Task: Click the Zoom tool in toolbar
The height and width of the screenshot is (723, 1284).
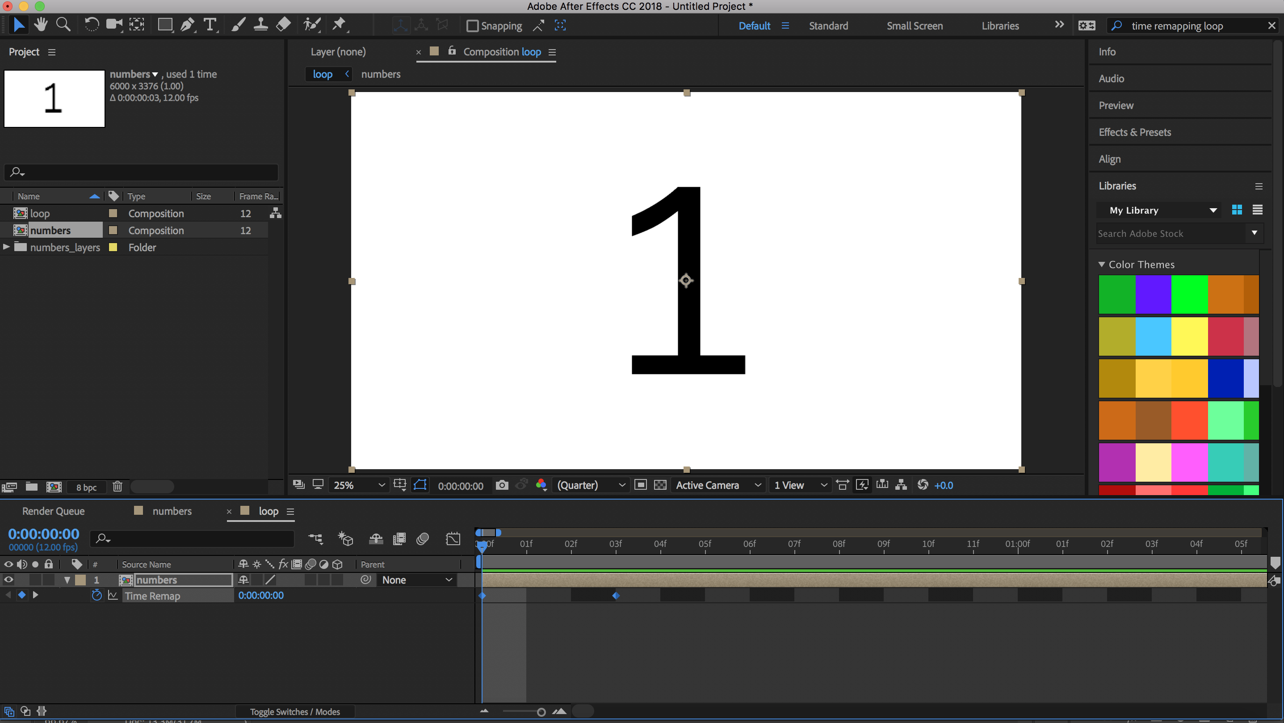Action: 63,25
